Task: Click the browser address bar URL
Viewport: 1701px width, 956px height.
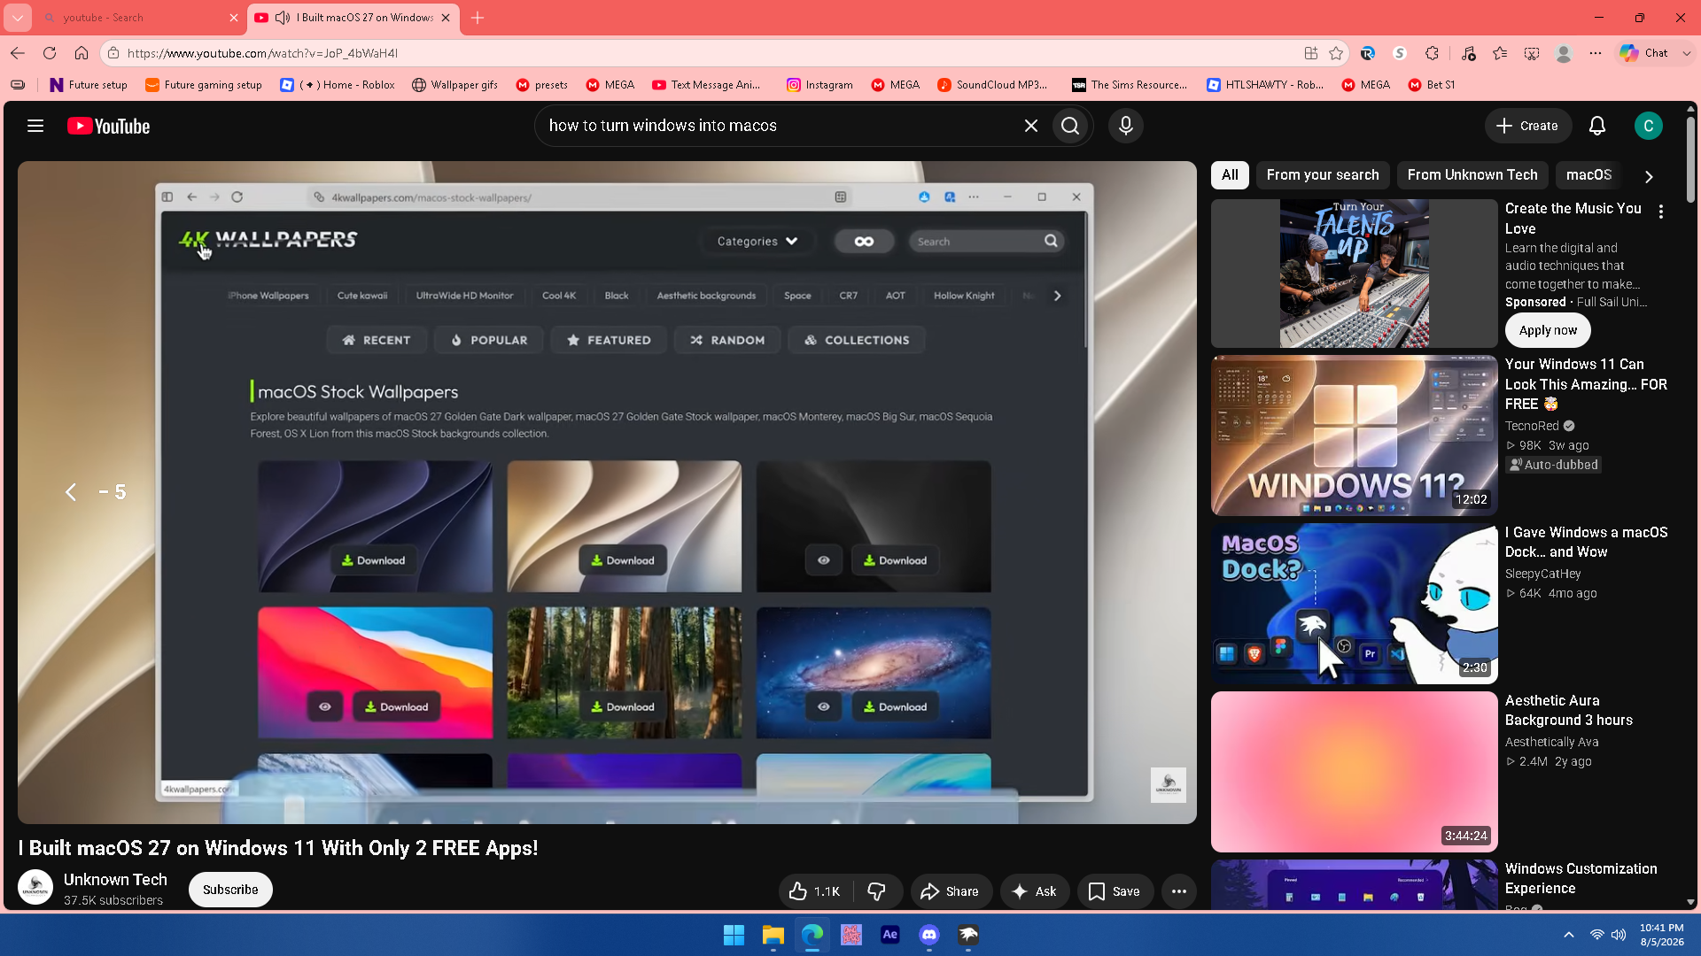Action: [x=262, y=53]
